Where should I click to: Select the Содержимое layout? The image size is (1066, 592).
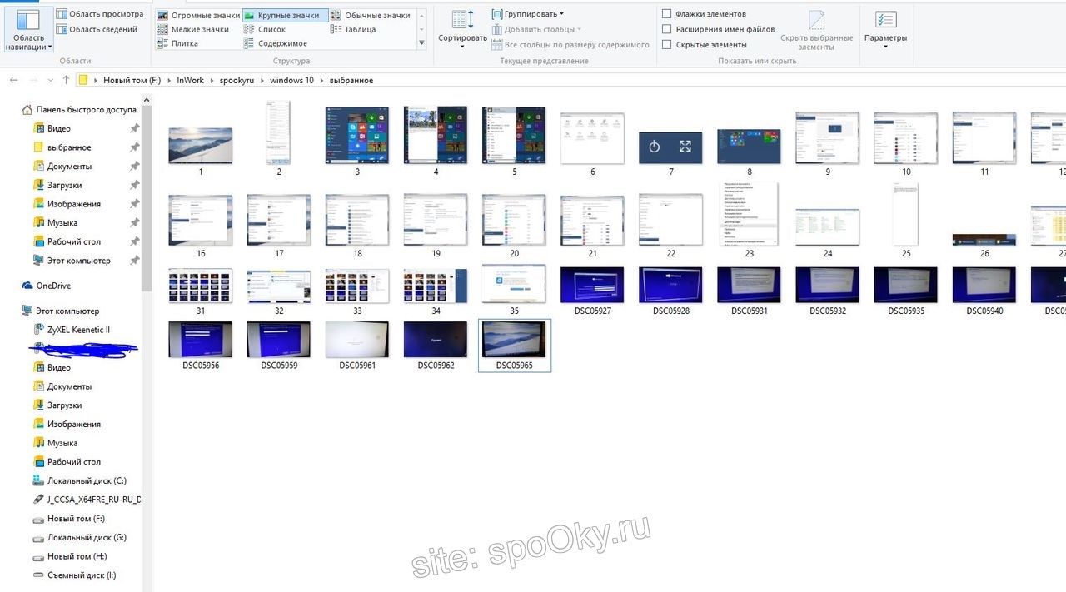(x=276, y=43)
